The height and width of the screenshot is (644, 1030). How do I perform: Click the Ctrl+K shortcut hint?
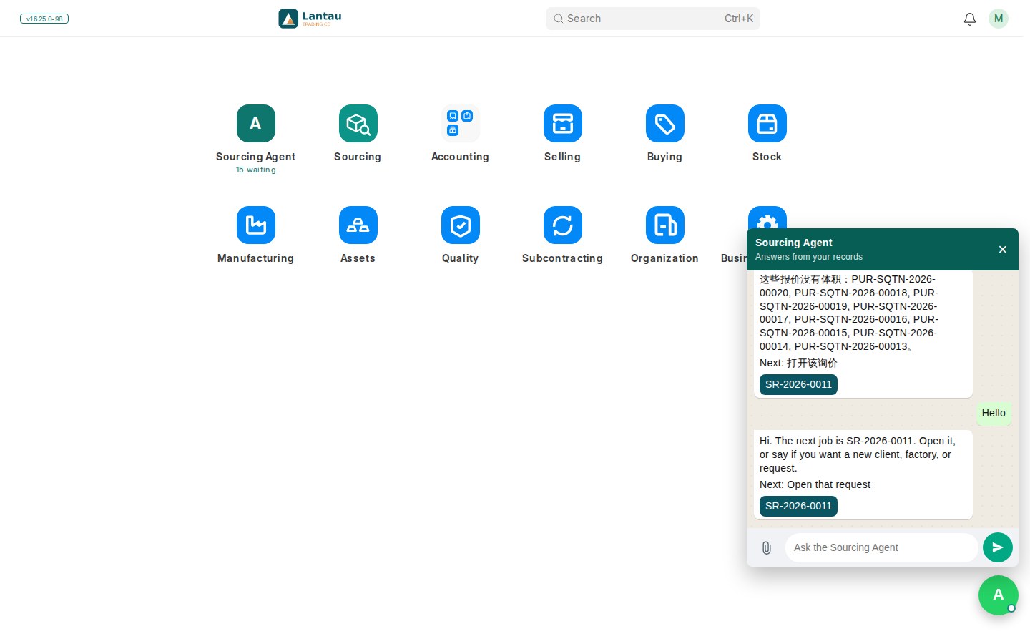[738, 19]
